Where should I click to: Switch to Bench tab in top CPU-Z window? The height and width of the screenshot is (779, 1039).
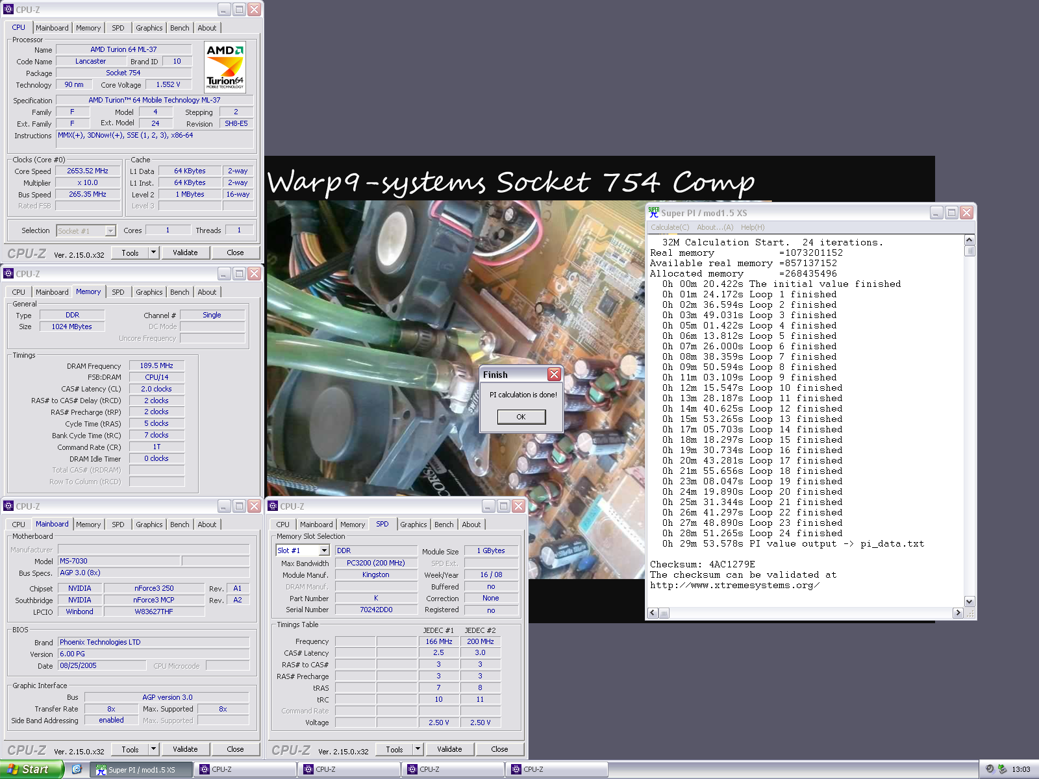click(x=180, y=28)
